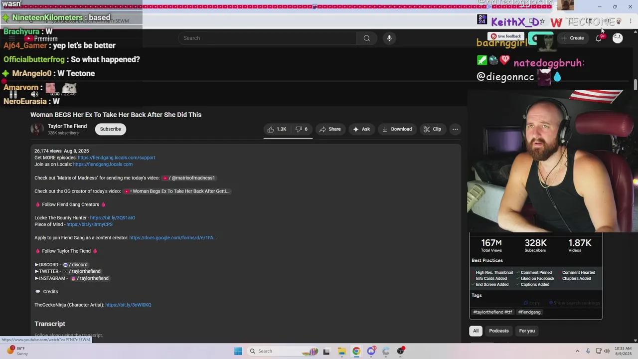This screenshot has width=638, height=359.
Task: Click the YouTube search magnifier button
Action: pos(366,38)
